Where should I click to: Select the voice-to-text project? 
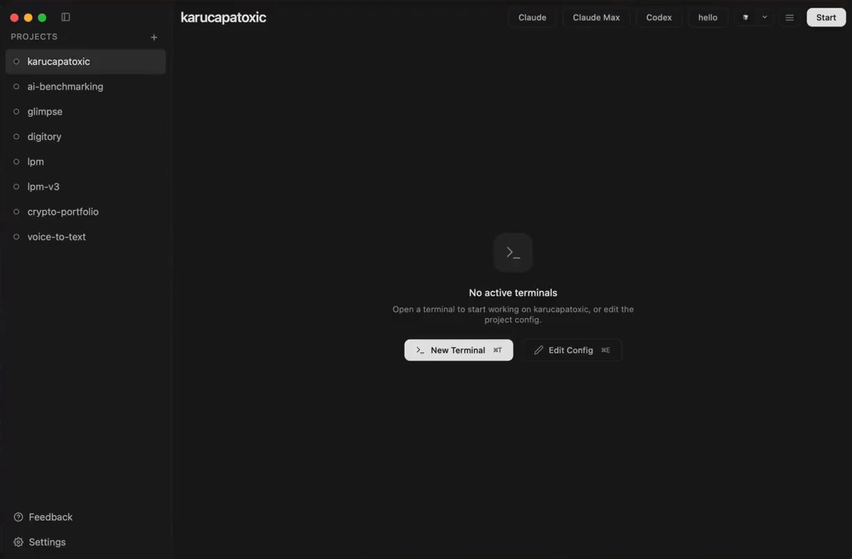(x=86, y=236)
